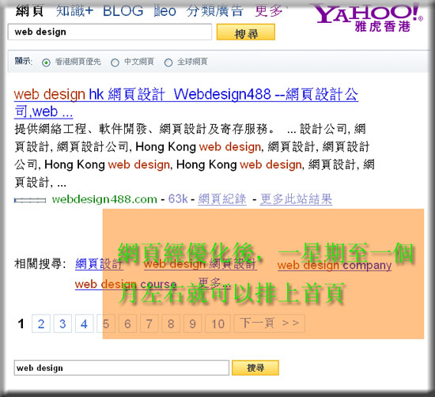
Task: Open the 網頁 search tab
Action: 29,11
